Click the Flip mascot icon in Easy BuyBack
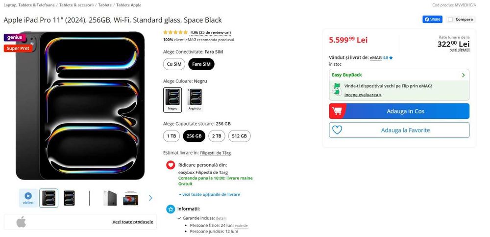Image resolution: width=490 pixels, height=237 pixels. (337, 89)
